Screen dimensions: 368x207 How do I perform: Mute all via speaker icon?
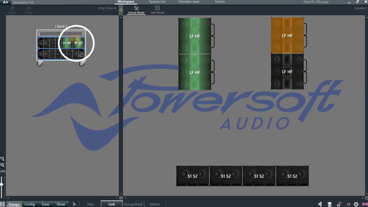(320, 204)
